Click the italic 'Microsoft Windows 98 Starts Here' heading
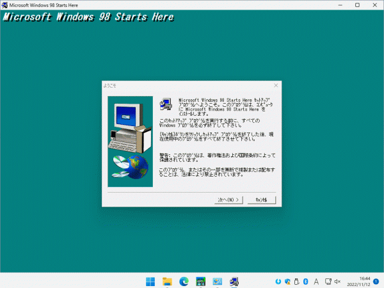384x288 pixels. [88, 17]
